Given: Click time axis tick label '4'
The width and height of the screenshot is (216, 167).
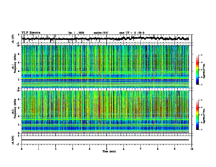Looking at the screenshot, I should pyautogui.click(x=90, y=149).
